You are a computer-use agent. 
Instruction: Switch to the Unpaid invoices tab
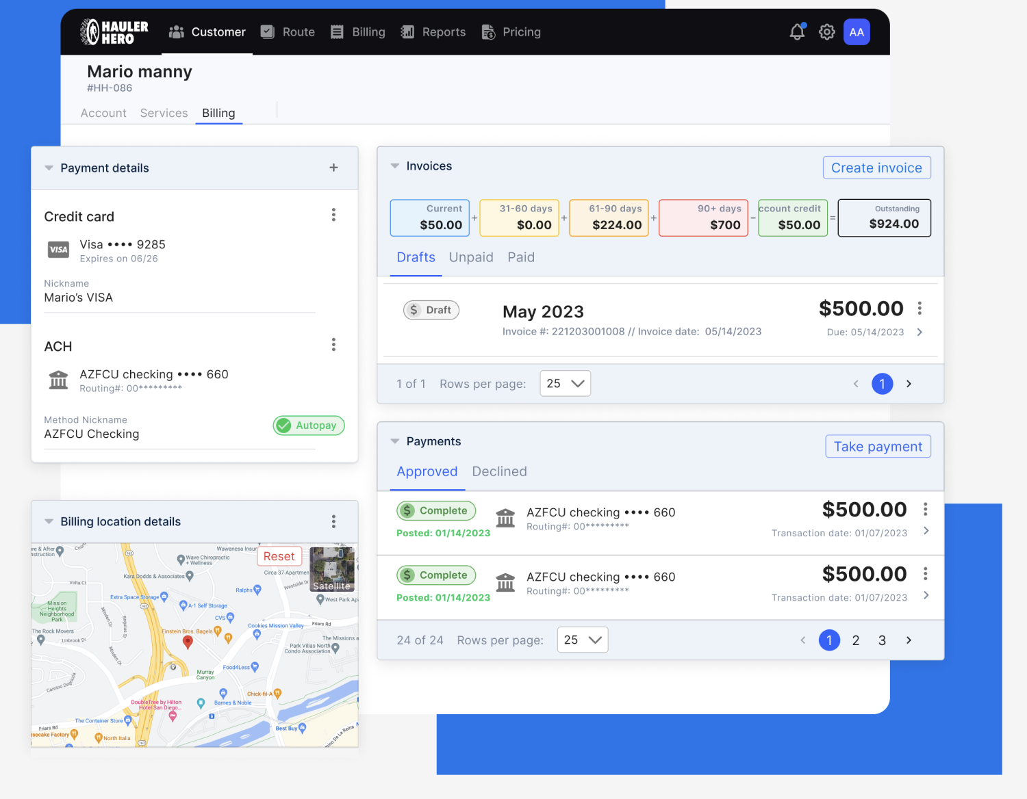click(471, 257)
